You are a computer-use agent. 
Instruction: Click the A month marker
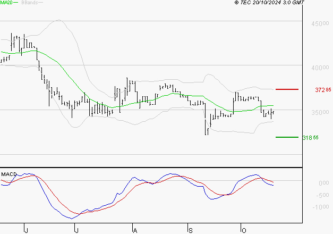tap(135, 231)
